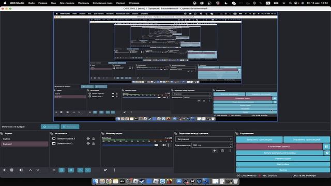The height and width of the screenshot is (186, 331).
Task: Open transition properties three-dot menu
Action: click(230, 151)
